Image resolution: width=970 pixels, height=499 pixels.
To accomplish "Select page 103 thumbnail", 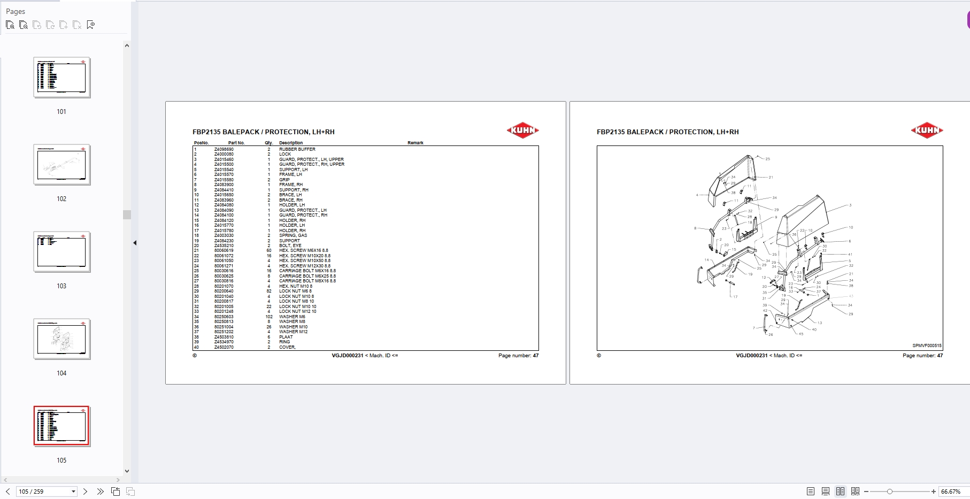I will pos(62,252).
